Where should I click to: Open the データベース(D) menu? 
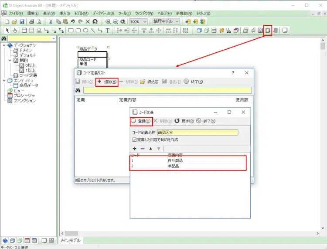pyautogui.click(x=103, y=14)
